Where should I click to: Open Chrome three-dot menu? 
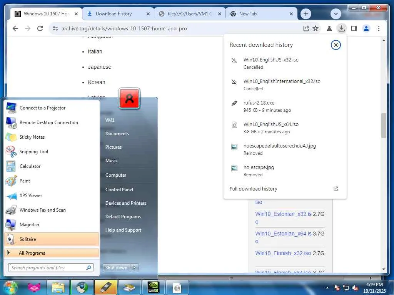pos(379,28)
